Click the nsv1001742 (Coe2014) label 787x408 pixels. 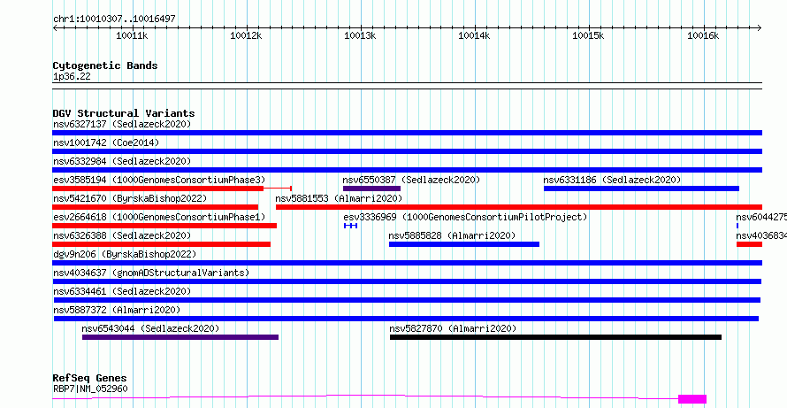106,142
